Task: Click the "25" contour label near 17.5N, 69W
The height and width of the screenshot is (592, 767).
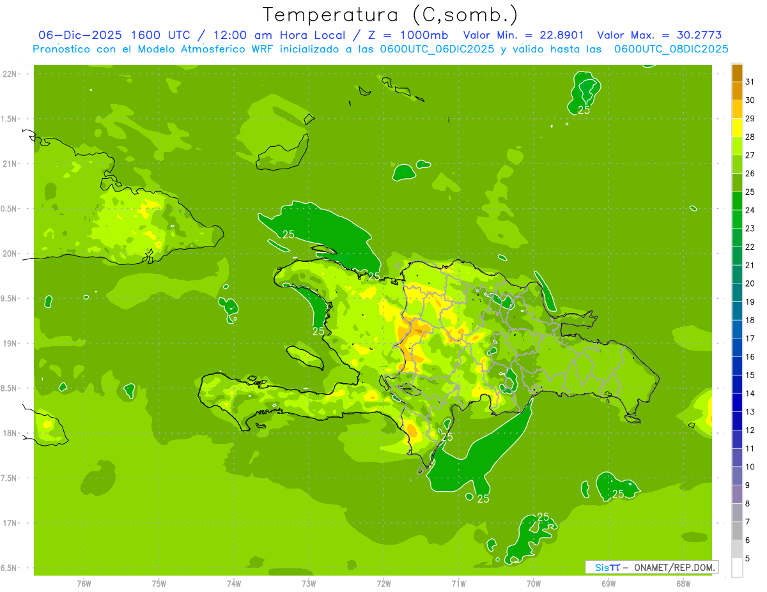Action: tap(618, 494)
